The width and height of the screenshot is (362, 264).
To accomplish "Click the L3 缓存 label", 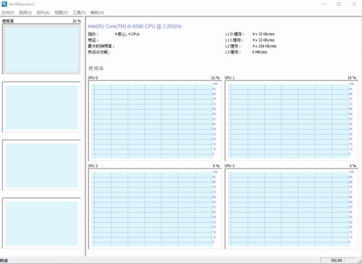I will 233,52.
